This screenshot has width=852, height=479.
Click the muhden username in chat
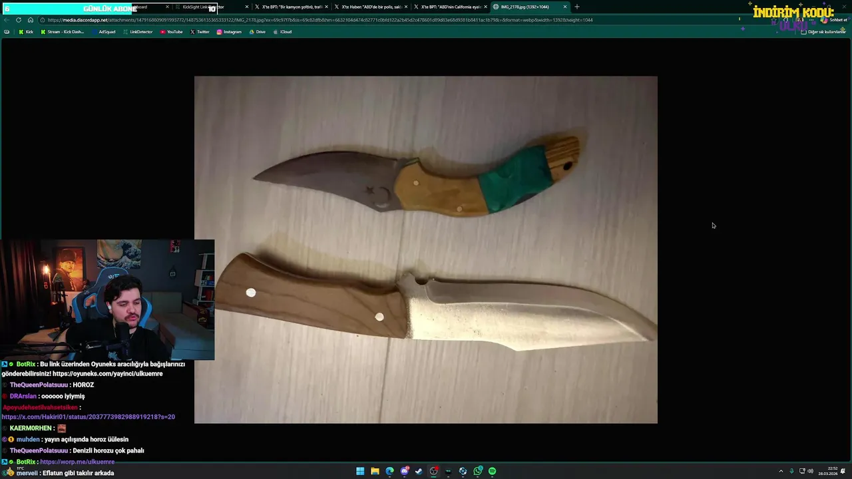(28, 439)
